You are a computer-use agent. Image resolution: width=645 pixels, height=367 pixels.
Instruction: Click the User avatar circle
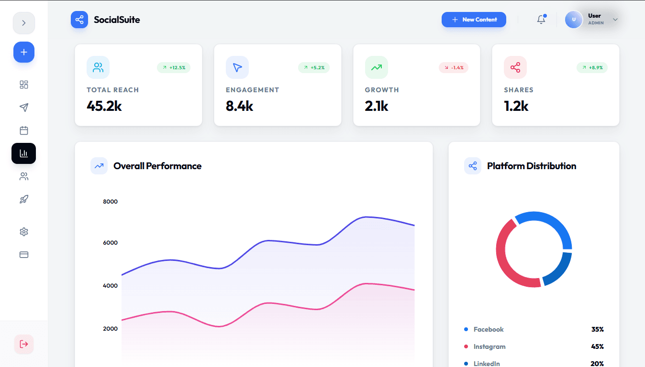(574, 20)
